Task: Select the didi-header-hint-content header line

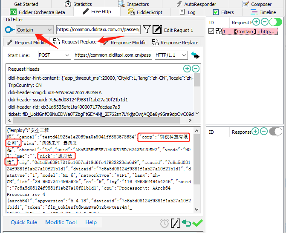Action: point(101,78)
